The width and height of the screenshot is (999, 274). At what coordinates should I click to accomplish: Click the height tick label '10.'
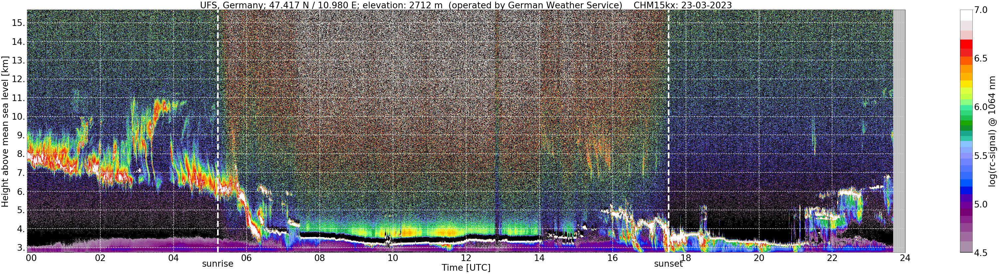[18, 117]
